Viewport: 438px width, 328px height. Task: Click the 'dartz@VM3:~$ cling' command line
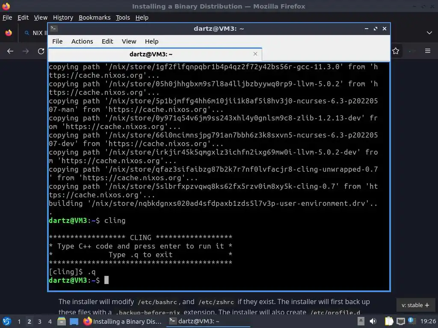click(x=87, y=221)
